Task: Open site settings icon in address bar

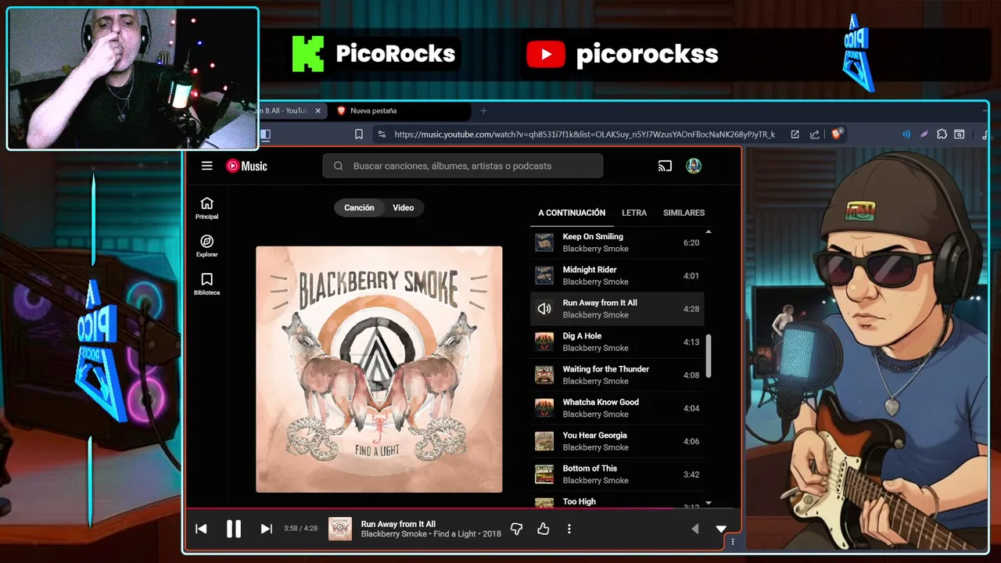Action: click(x=382, y=134)
